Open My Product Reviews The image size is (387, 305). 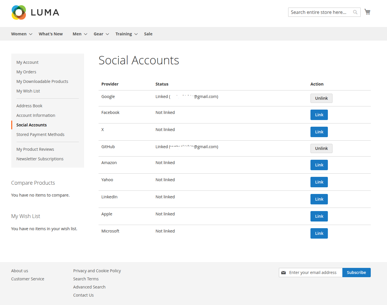tap(35, 149)
